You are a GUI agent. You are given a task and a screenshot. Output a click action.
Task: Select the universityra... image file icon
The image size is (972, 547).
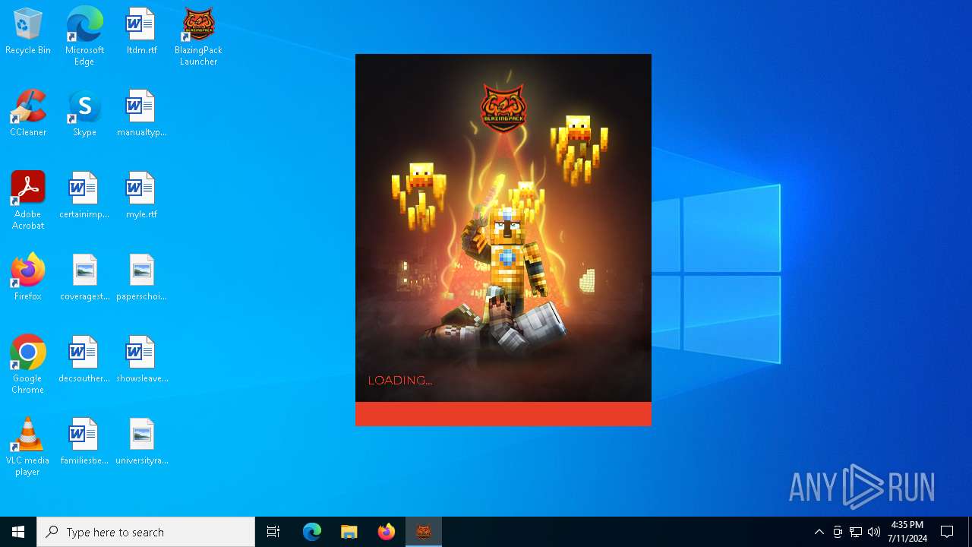(141, 442)
